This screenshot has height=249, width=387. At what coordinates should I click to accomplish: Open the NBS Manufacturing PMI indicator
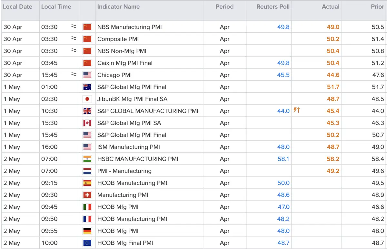130,27
